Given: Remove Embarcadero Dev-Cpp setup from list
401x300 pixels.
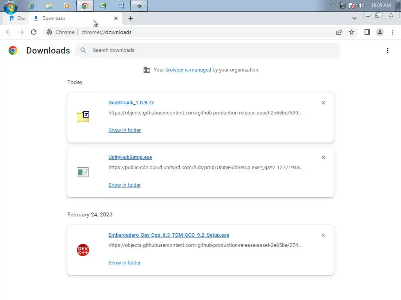Looking at the screenshot, I should 323,235.
